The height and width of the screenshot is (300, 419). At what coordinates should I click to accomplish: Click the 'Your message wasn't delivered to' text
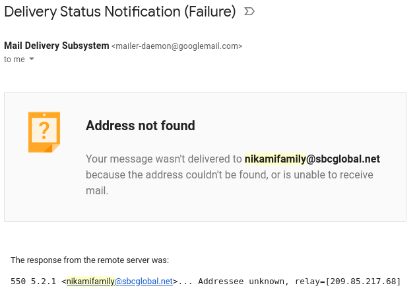coord(164,159)
